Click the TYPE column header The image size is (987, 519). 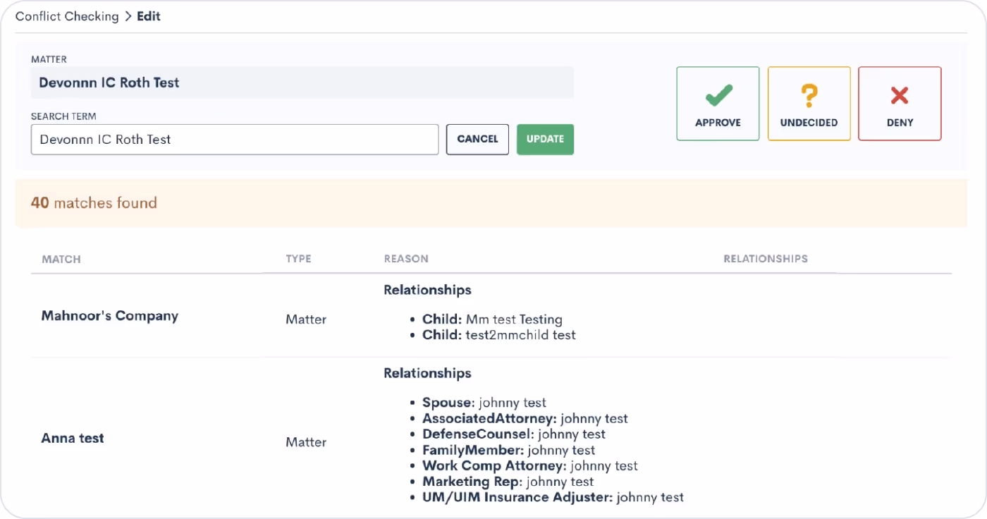point(298,259)
